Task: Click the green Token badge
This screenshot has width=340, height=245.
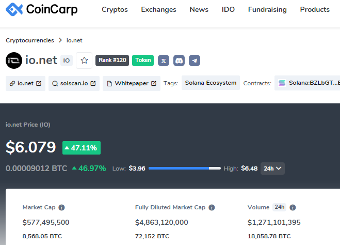Action: click(x=143, y=60)
